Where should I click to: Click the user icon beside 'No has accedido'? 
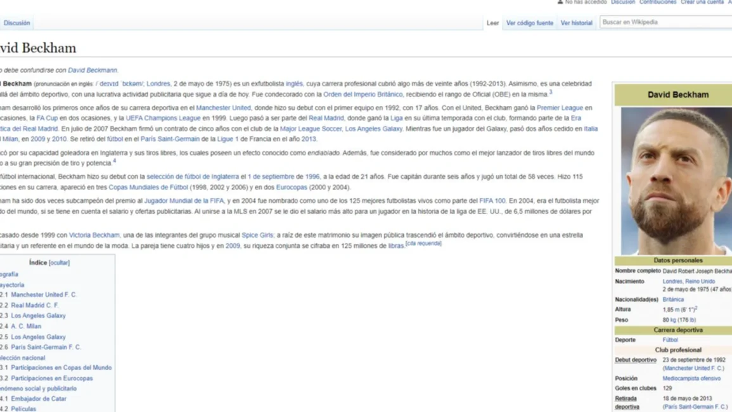pos(560,2)
